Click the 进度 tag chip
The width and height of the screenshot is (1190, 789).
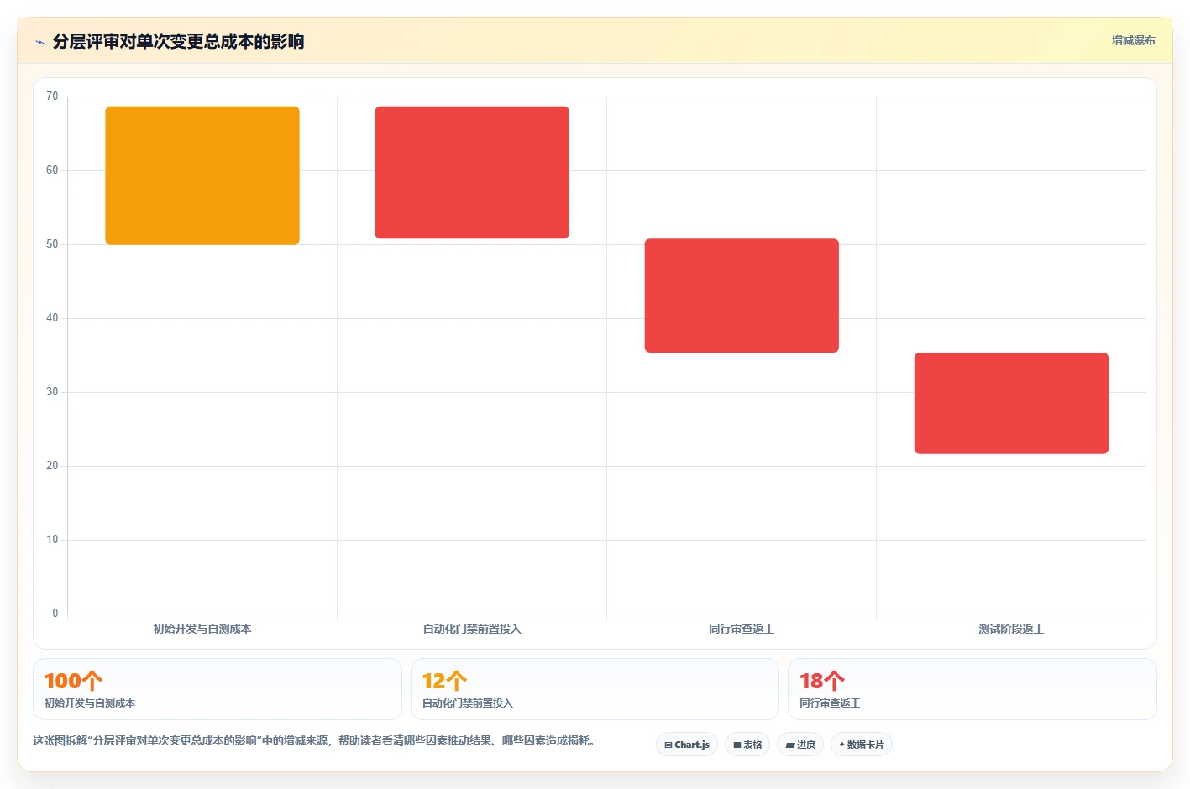[x=800, y=745]
